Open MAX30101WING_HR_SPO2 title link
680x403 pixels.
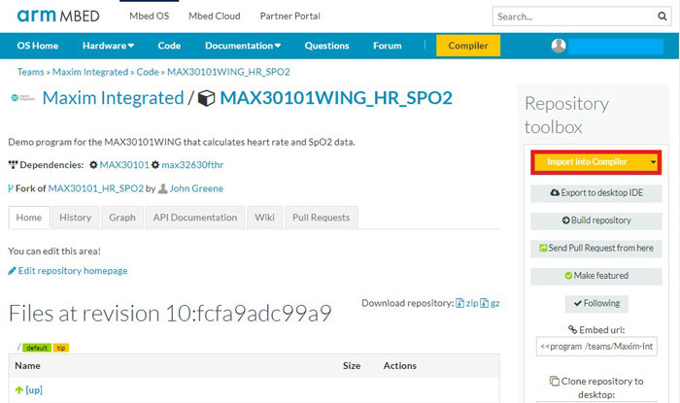tap(336, 98)
